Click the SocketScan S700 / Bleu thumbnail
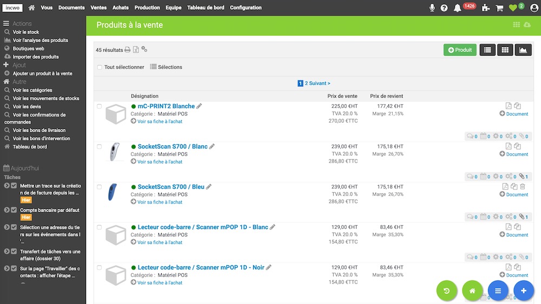The width and height of the screenshot is (541, 304). coord(113,192)
